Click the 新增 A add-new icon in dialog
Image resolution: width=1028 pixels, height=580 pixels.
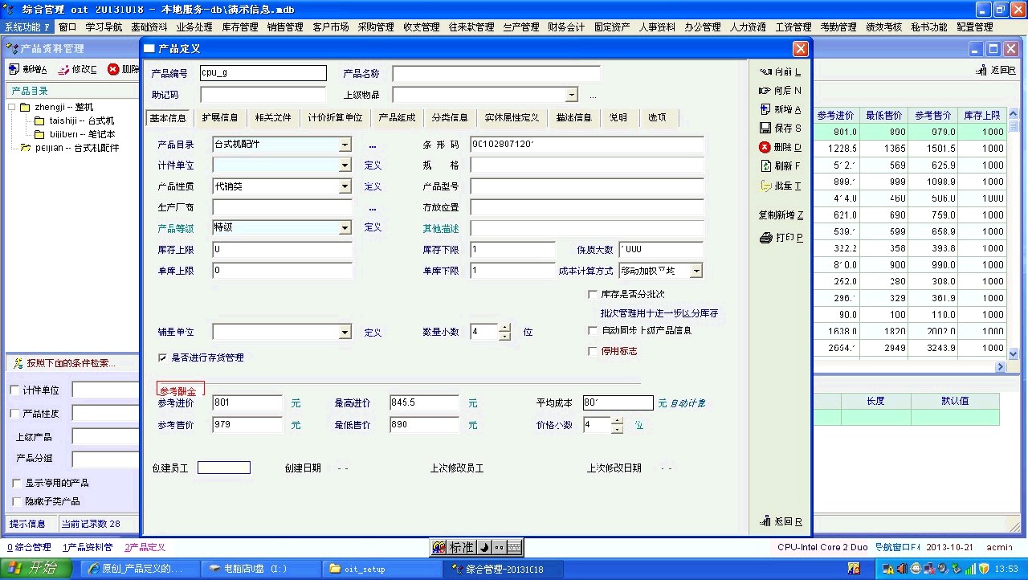pyautogui.click(x=765, y=109)
